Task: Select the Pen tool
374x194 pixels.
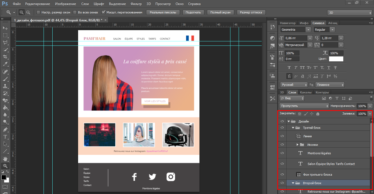Action: click(x=5, y=129)
